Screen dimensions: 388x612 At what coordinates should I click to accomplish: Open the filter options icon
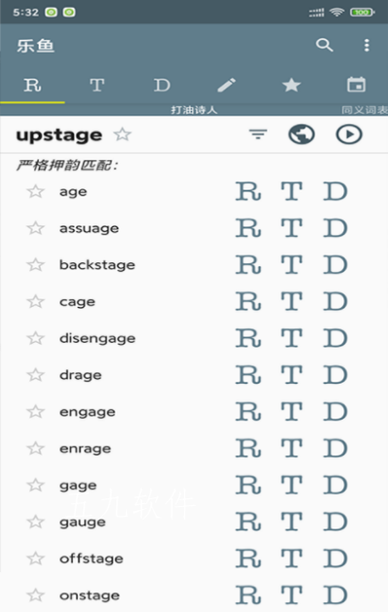click(258, 135)
